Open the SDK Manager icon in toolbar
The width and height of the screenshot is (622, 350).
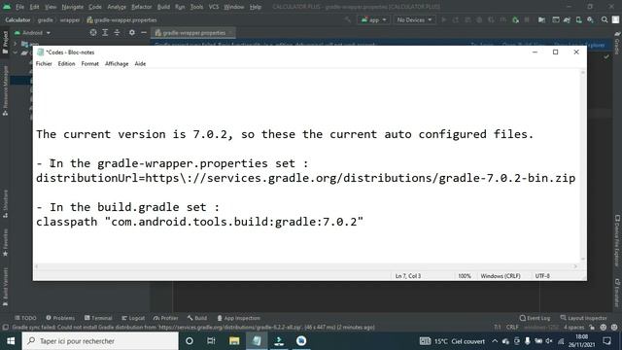[590, 19]
